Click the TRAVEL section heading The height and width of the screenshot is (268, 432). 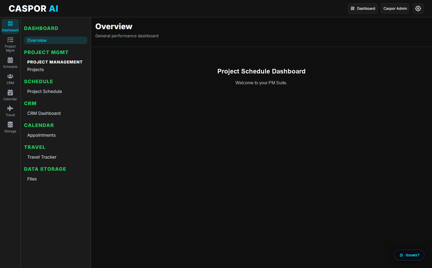pos(35,147)
